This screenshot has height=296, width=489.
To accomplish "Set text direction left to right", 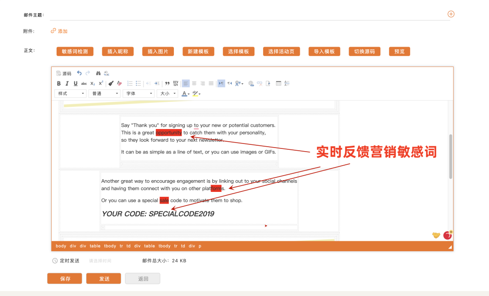I will click(221, 83).
